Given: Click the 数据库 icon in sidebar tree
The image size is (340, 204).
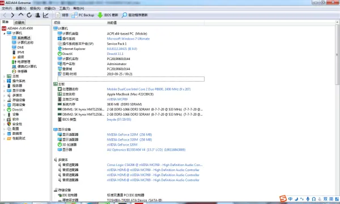Looking at the screenshot, I should 9,134.
